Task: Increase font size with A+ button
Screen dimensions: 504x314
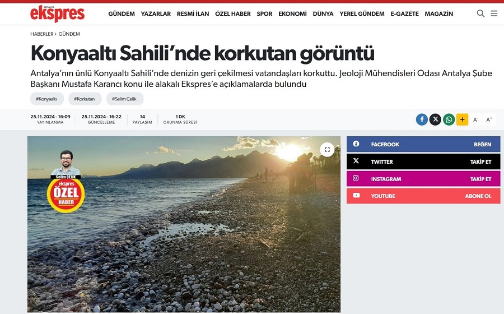Action: coord(489,119)
